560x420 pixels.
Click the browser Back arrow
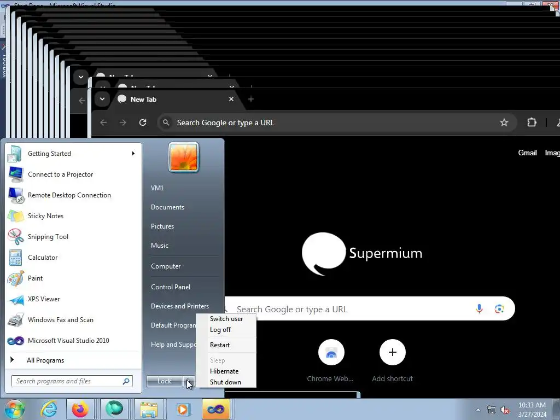coord(103,122)
